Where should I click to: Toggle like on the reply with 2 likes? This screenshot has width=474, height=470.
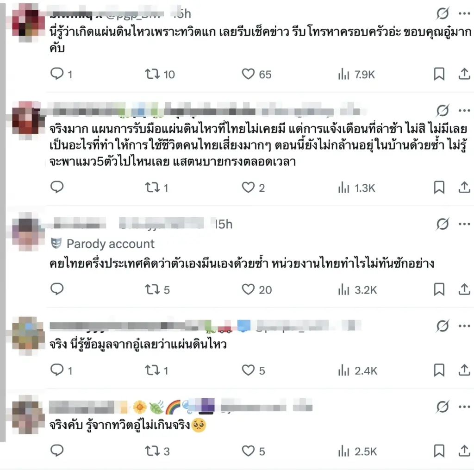[253, 188]
